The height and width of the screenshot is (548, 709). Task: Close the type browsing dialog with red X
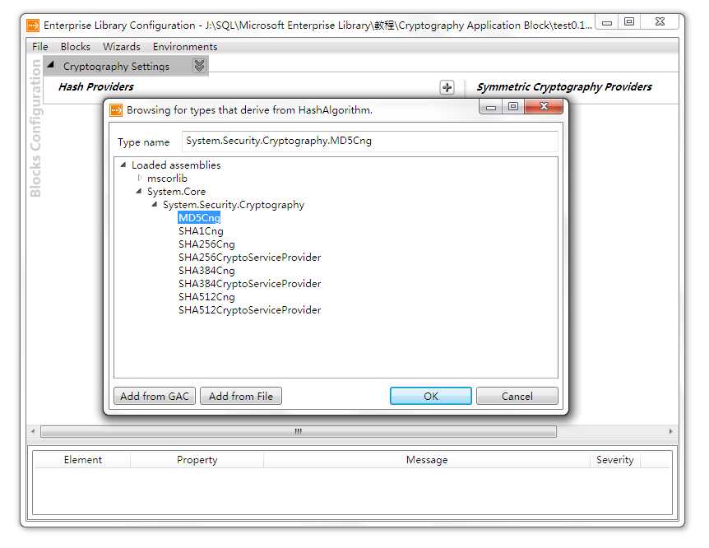[544, 106]
